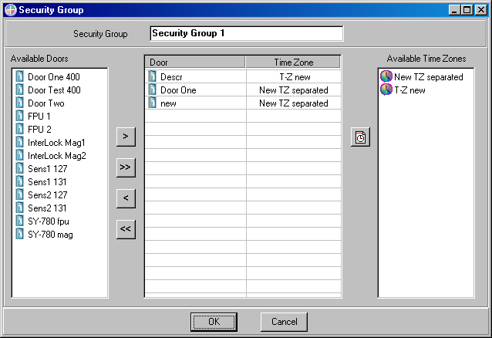
Task: Select the New TZ separated time zone icon
Action: [x=386, y=77]
